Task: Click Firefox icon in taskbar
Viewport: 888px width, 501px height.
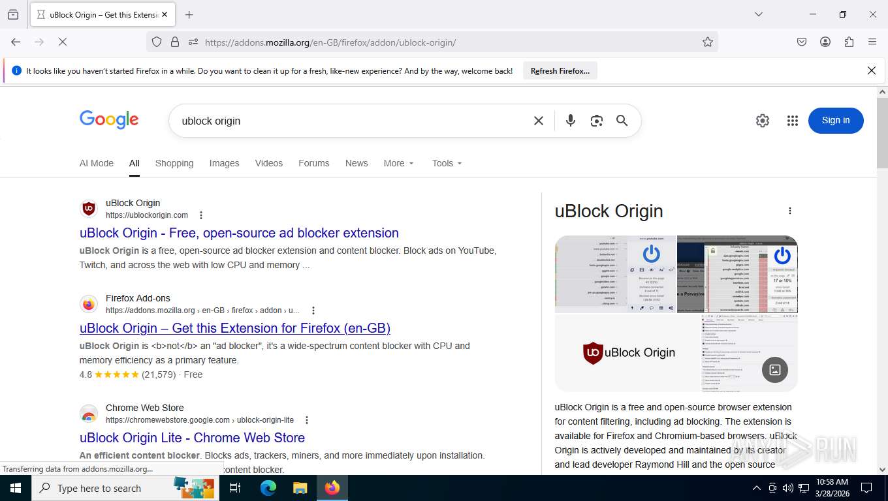Action: [332, 488]
